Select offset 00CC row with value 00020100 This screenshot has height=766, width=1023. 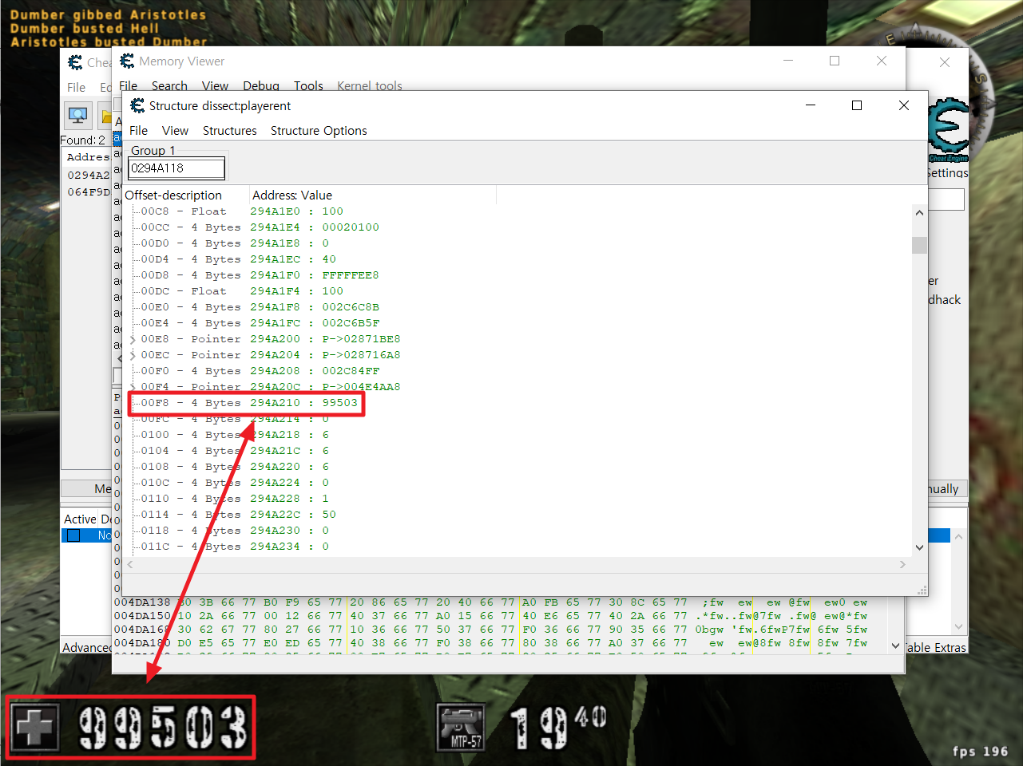pos(260,227)
